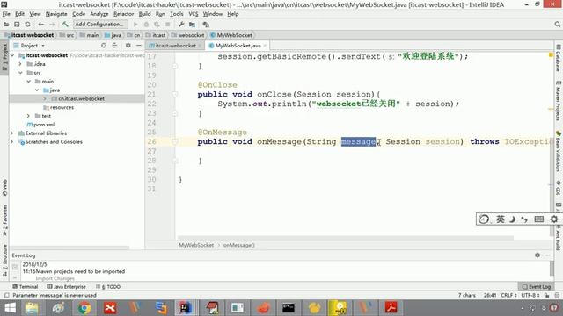The image size is (563, 316).
Task: Click Import Changes link in Event Log
Action: pos(55,278)
